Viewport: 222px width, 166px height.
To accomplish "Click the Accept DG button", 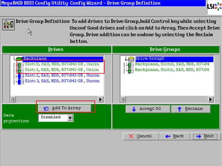I will [x=148, y=109].
